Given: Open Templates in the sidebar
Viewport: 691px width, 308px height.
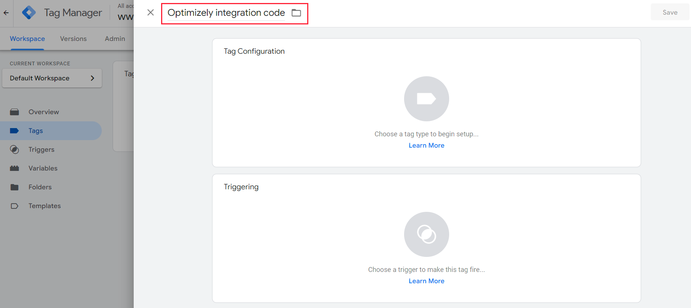Looking at the screenshot, I should point(44,206).
